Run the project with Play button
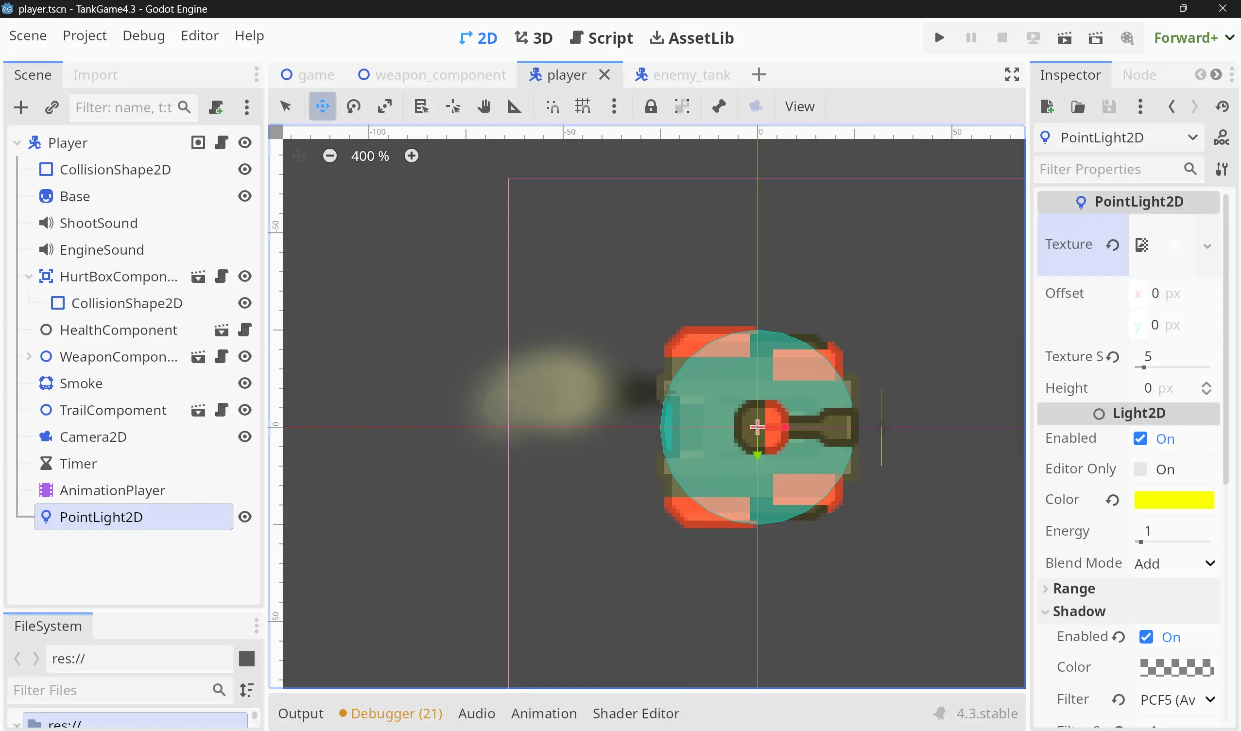Image resolution: width=1241 pixels, height=731 pixels. point(939,38)
